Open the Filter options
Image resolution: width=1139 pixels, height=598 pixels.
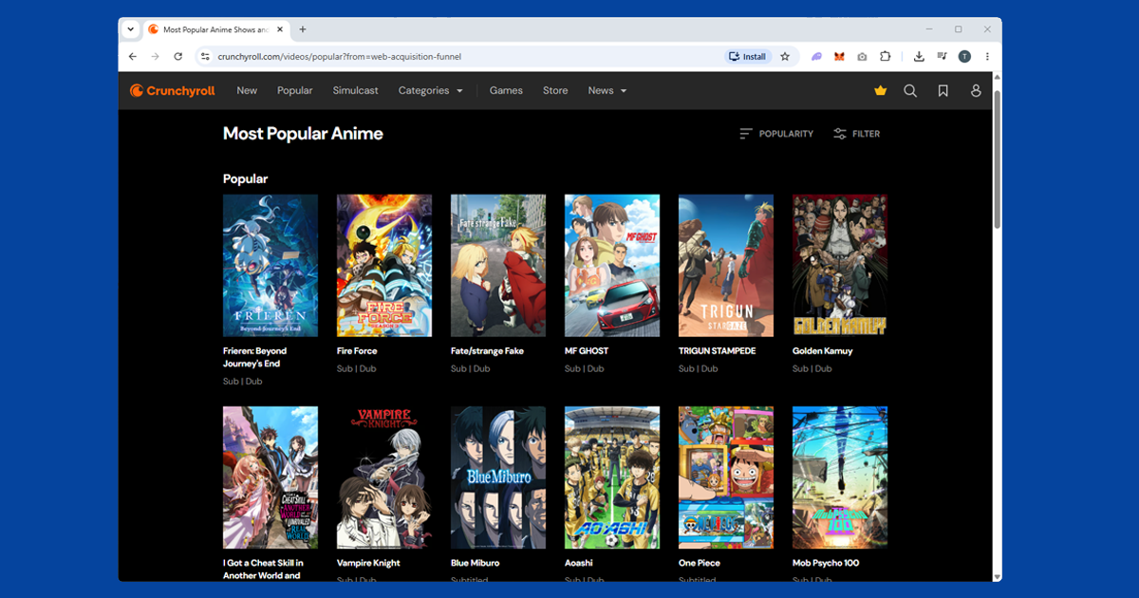point(856,134)
